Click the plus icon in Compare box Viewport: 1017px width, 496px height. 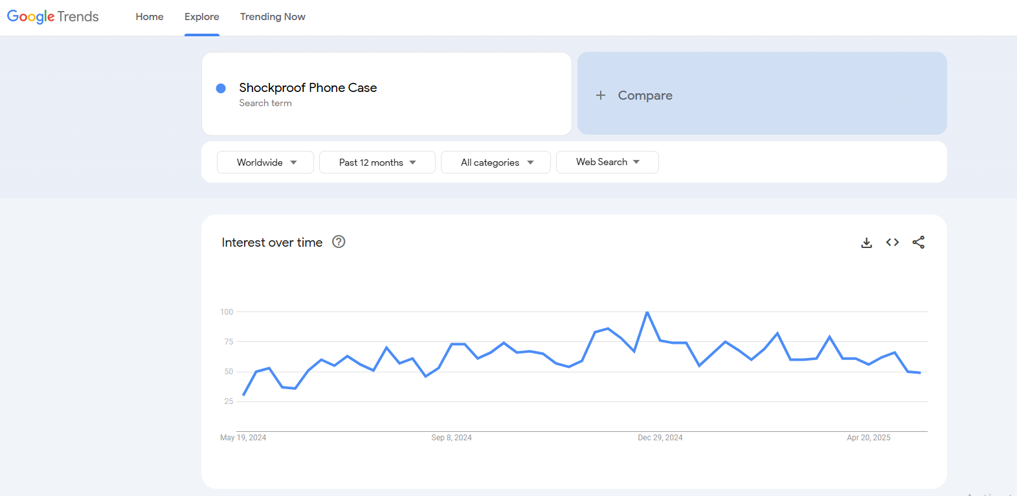(x=601, y=95)
